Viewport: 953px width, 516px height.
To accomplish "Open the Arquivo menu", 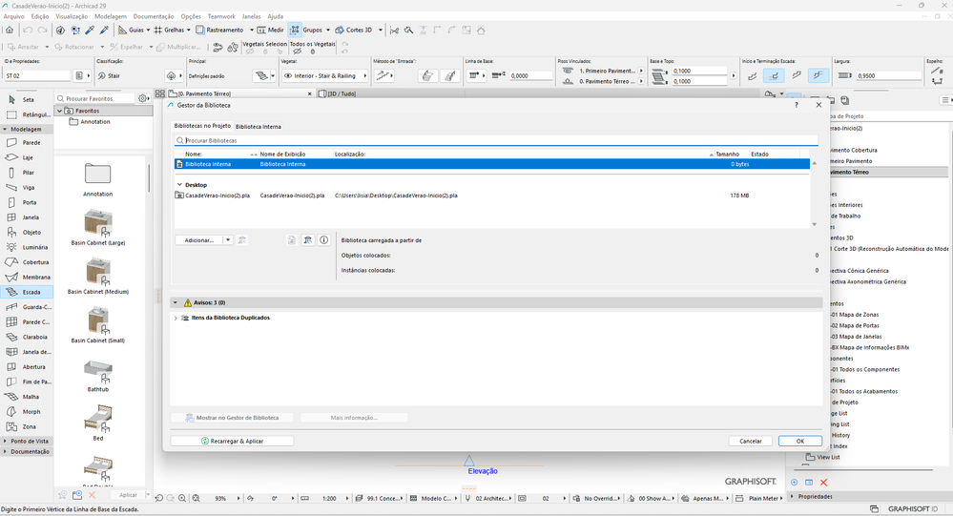I will [13, 16].
